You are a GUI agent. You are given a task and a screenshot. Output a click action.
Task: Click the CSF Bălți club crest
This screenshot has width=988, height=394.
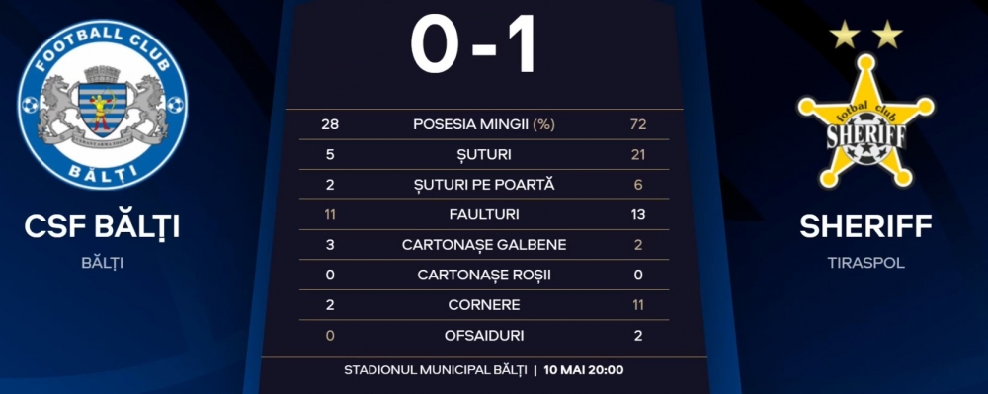pos(102,105)
